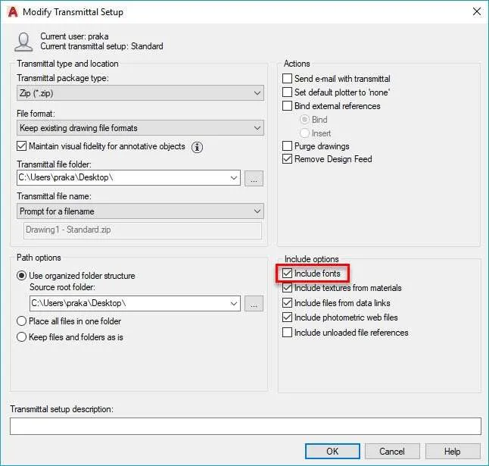
Task: Toggle the Include fonts checkbox
Action: tap(287, 274)
